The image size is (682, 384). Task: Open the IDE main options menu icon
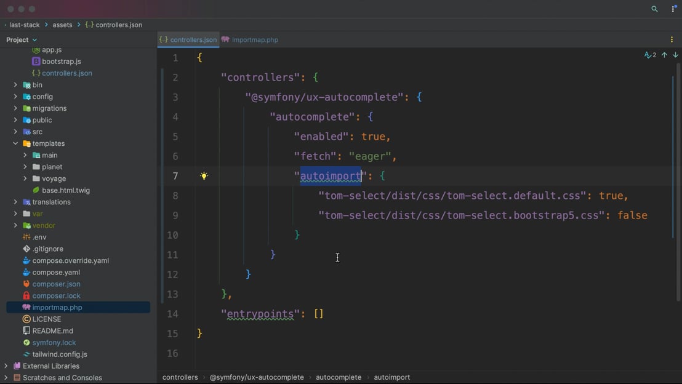point(673,9)
